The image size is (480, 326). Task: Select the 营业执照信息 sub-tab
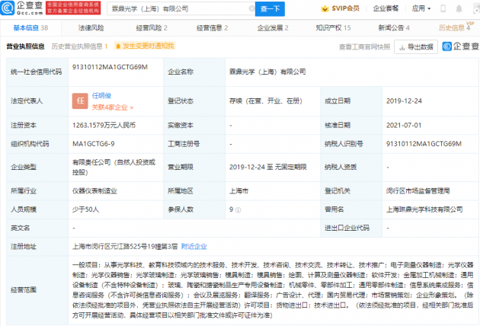click(25, 46)
